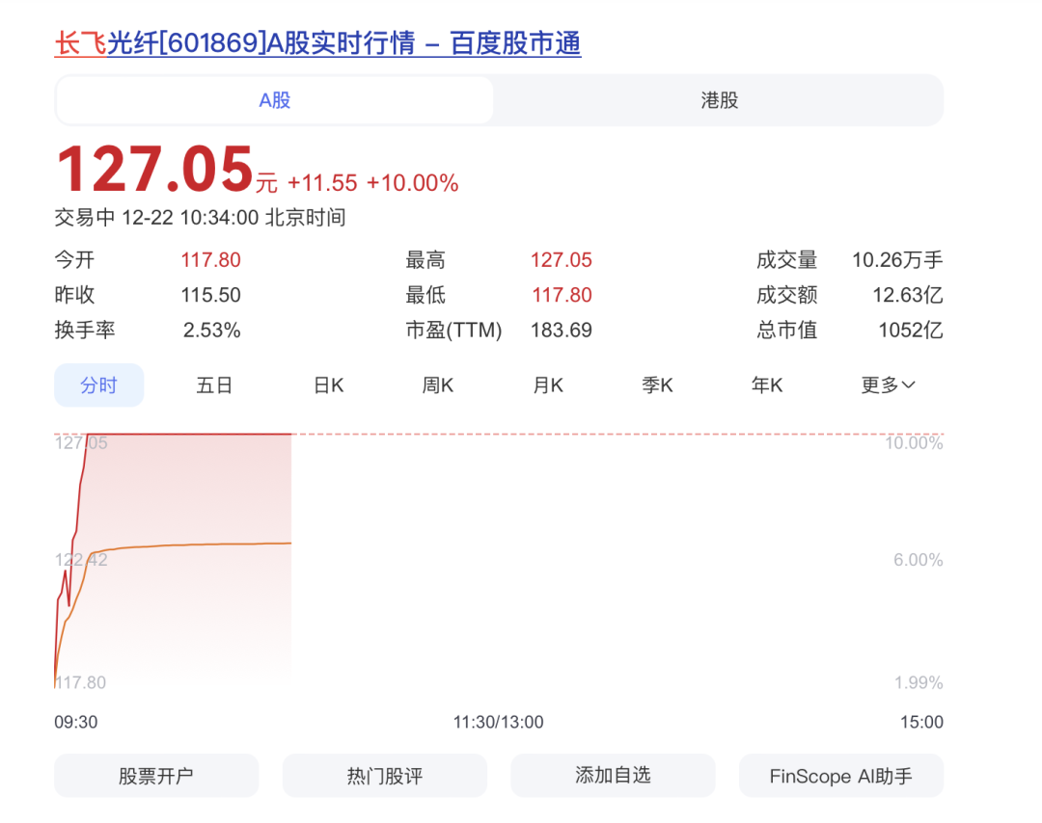Viewport: 1042px width, 823px height.
Task: Show the 月K chart
Action: [x=548, y=385]
